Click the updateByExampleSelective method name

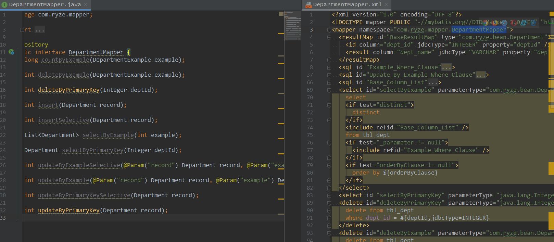pos(79,165)
